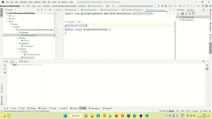Open Project panel settings gear
Screen dimensions: 212x119
tap(50, 10)
